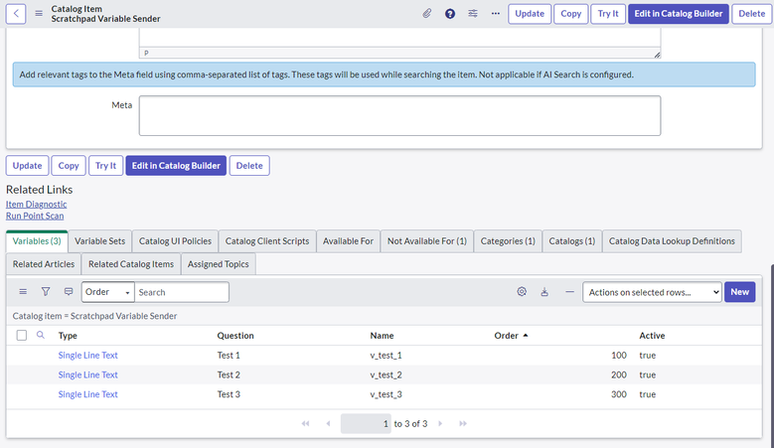This screenshot has height=448, width=774.
Task: Collapse the related list with the minus icon
Action: (x=569, y=292)
